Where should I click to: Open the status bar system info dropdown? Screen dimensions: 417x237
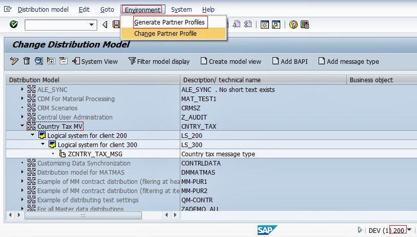(409, 230)
